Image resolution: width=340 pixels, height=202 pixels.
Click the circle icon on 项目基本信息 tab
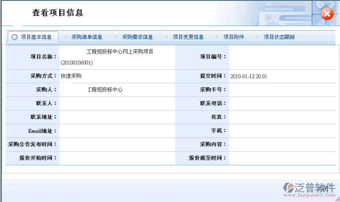[x=15, y=37]
